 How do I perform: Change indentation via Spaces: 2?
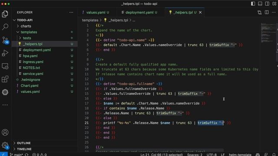tap(195, 155)
